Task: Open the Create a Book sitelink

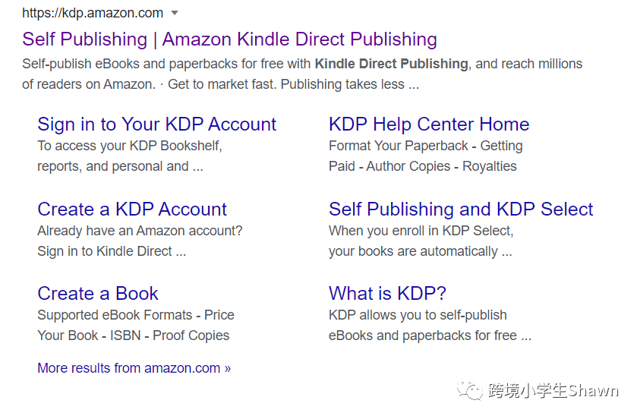Action: pos(97,293)
